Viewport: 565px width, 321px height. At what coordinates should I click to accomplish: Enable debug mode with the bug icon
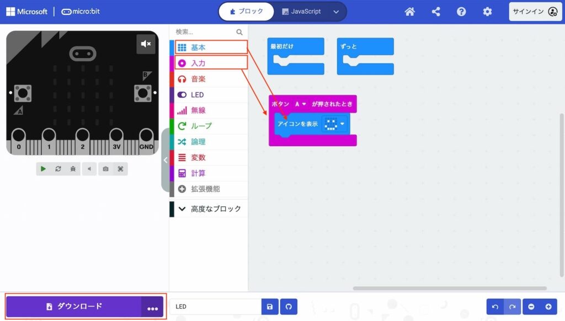[x=73, y=169]
